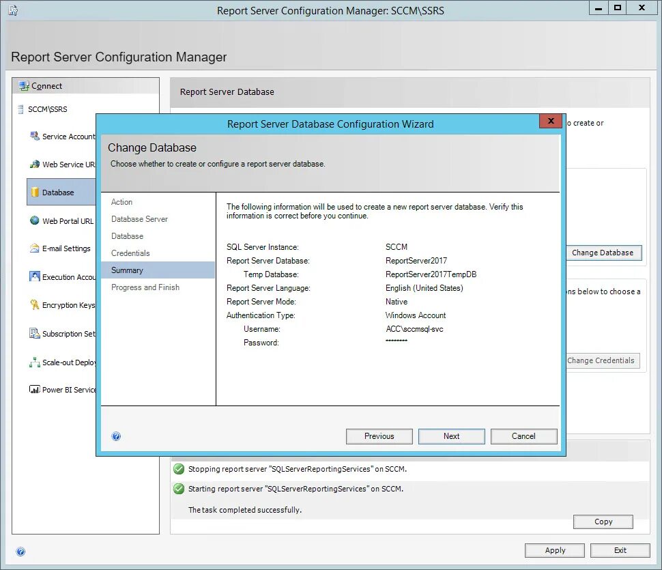Screen dimensions: 662x570
Task: Cancel the database wizard
Action: tap(523, 436)
